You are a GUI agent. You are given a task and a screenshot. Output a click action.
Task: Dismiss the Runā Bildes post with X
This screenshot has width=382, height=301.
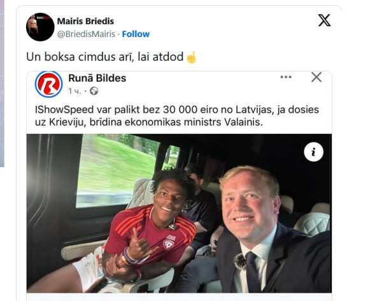[316, 77]
